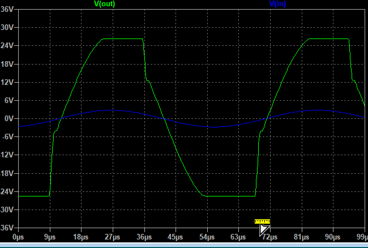Click the 36µs time axis label
This screenshot has width=368, height=248.
(144, 237)
